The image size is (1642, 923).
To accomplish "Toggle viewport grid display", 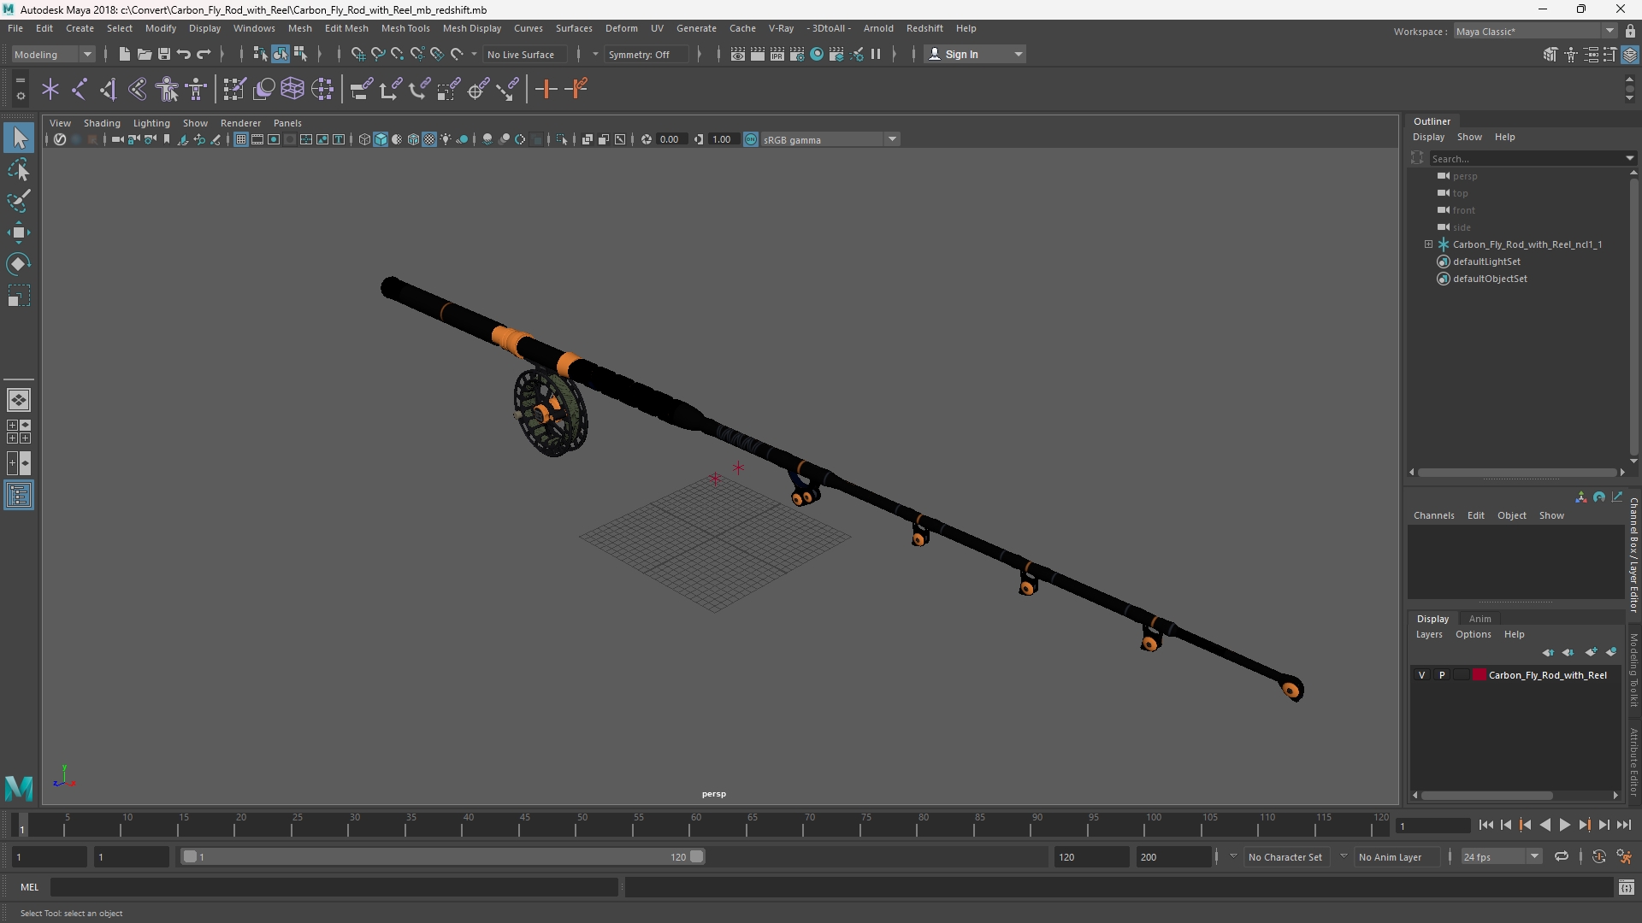I will (241, 139).
